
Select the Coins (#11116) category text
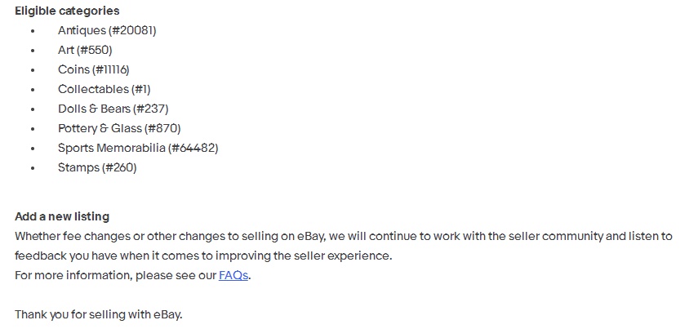pyautogui.click(x=94, y=69)
